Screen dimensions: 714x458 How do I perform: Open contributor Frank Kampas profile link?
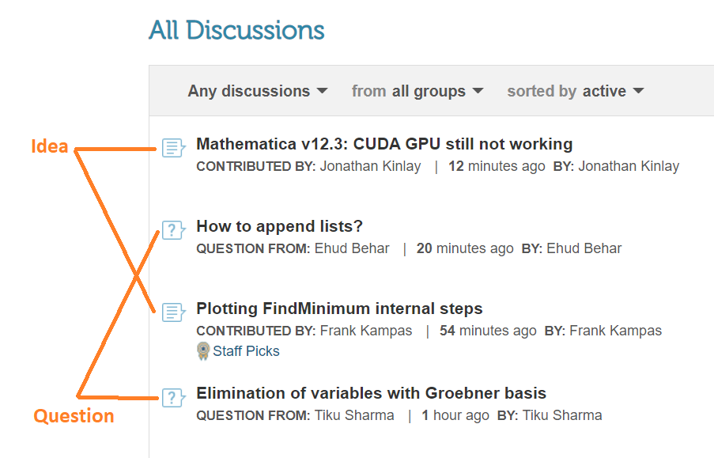coord(366,331)
